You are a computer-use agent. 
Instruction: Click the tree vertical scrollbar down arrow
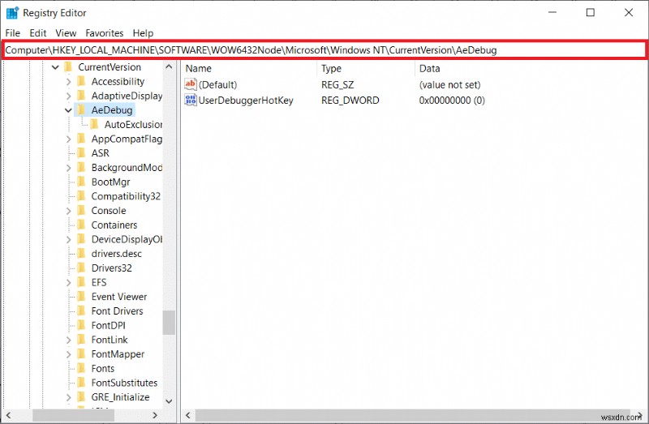[x=169, y=400]
